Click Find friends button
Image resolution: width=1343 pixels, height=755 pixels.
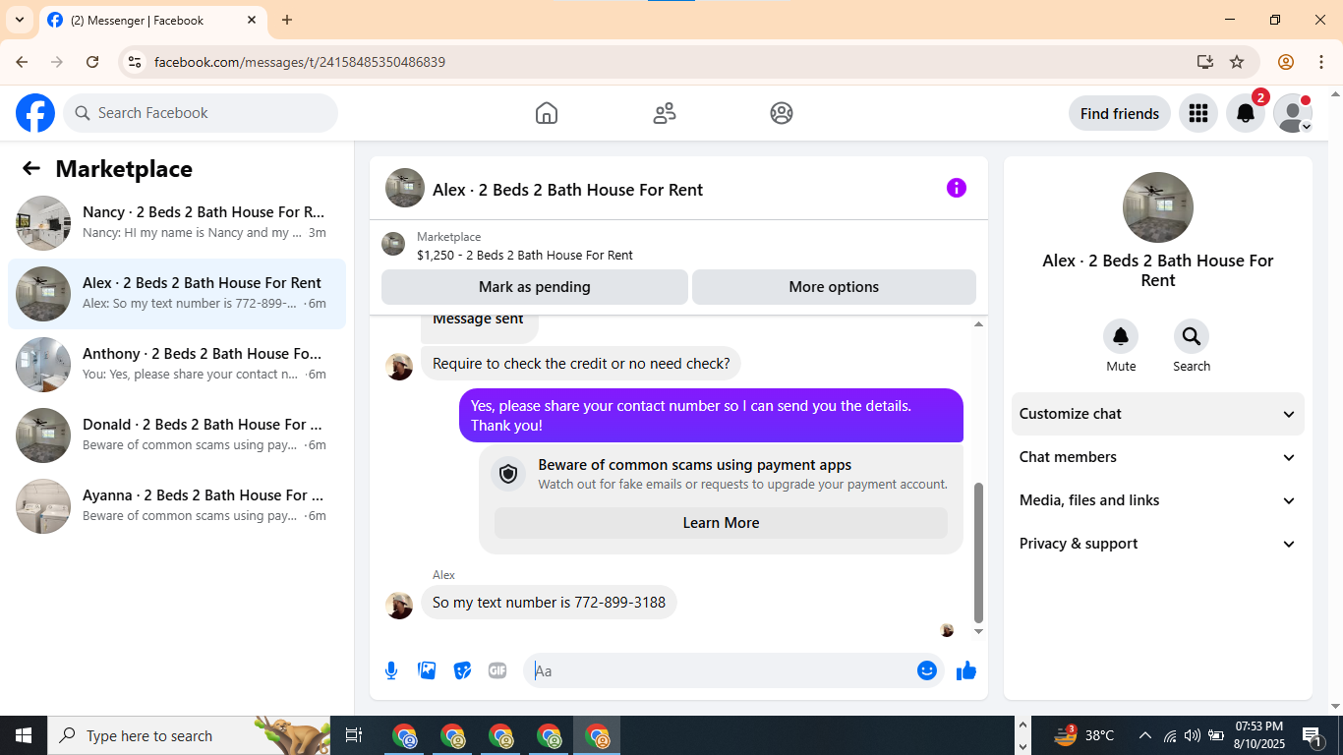[1120, 113]
